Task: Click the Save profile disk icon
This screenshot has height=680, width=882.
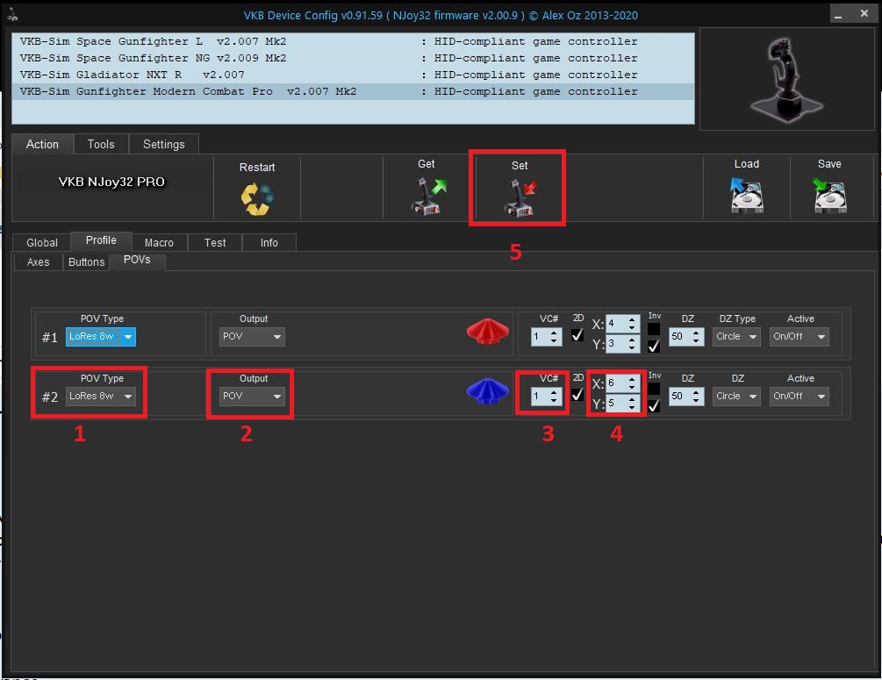Action: point(829,196)
